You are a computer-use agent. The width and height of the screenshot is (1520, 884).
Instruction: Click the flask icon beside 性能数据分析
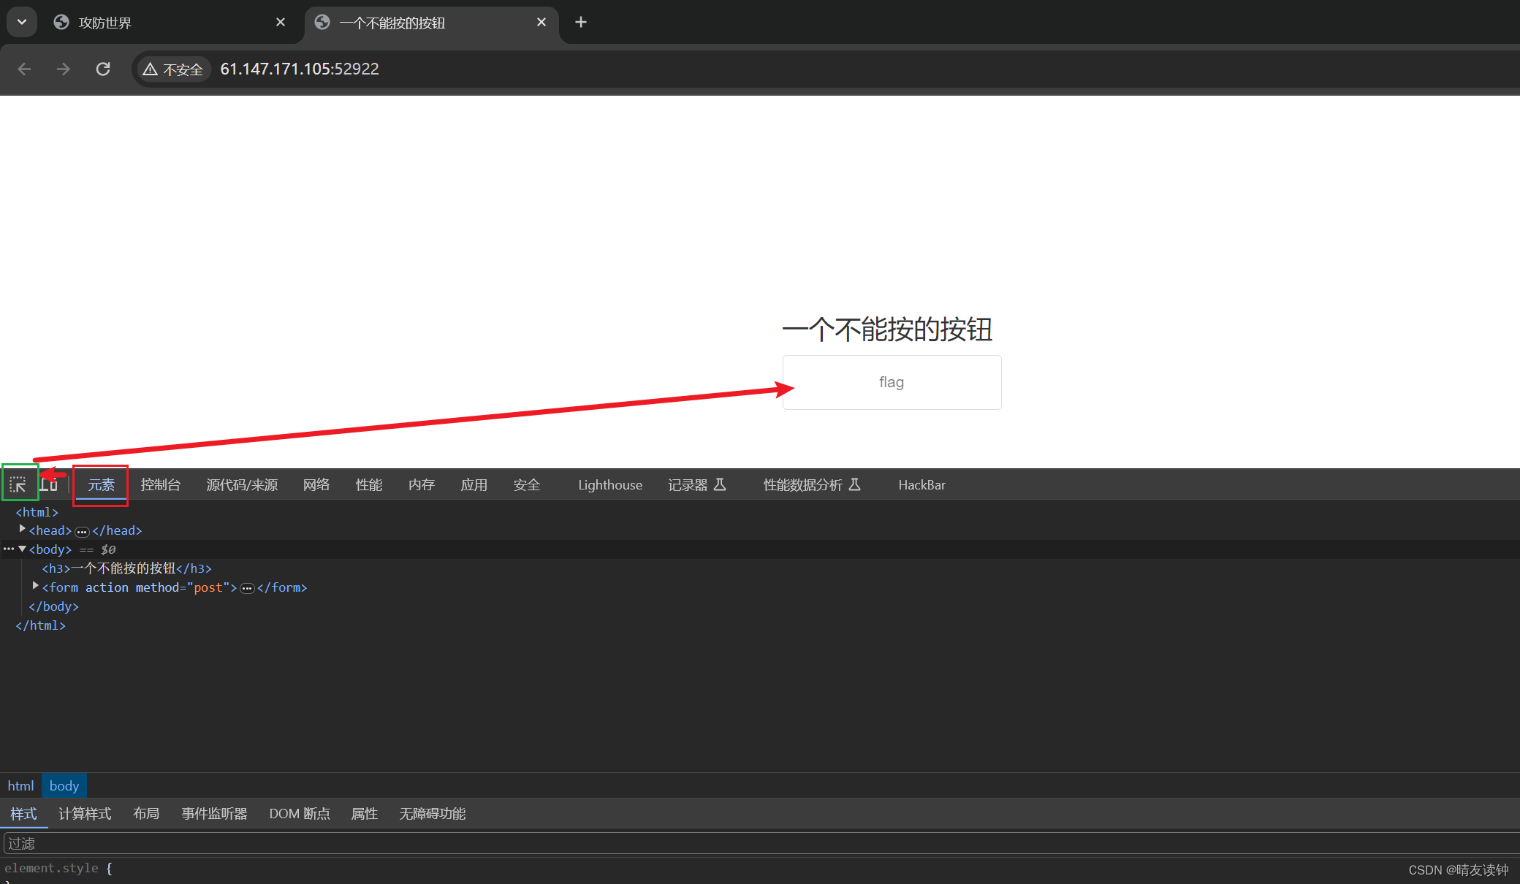click(855, 484)
